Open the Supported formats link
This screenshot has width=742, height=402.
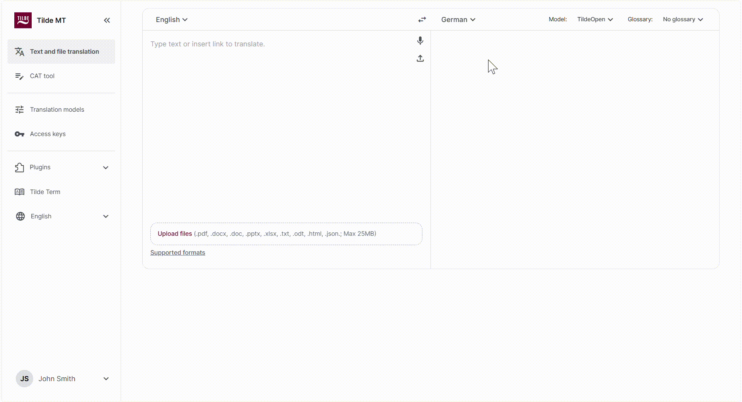tap(177, 252)
